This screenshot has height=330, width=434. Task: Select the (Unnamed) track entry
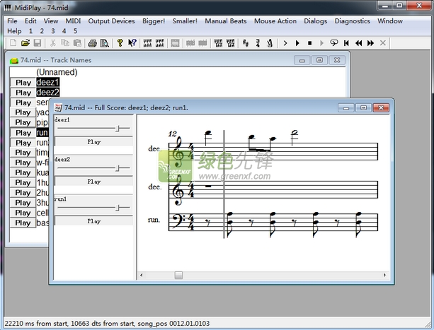57,72
